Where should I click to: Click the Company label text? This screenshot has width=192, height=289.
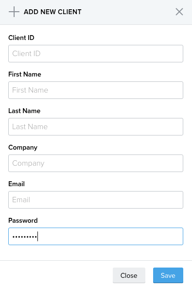click(23, 148)
